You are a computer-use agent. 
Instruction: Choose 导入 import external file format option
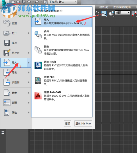[x=62, y=22]
